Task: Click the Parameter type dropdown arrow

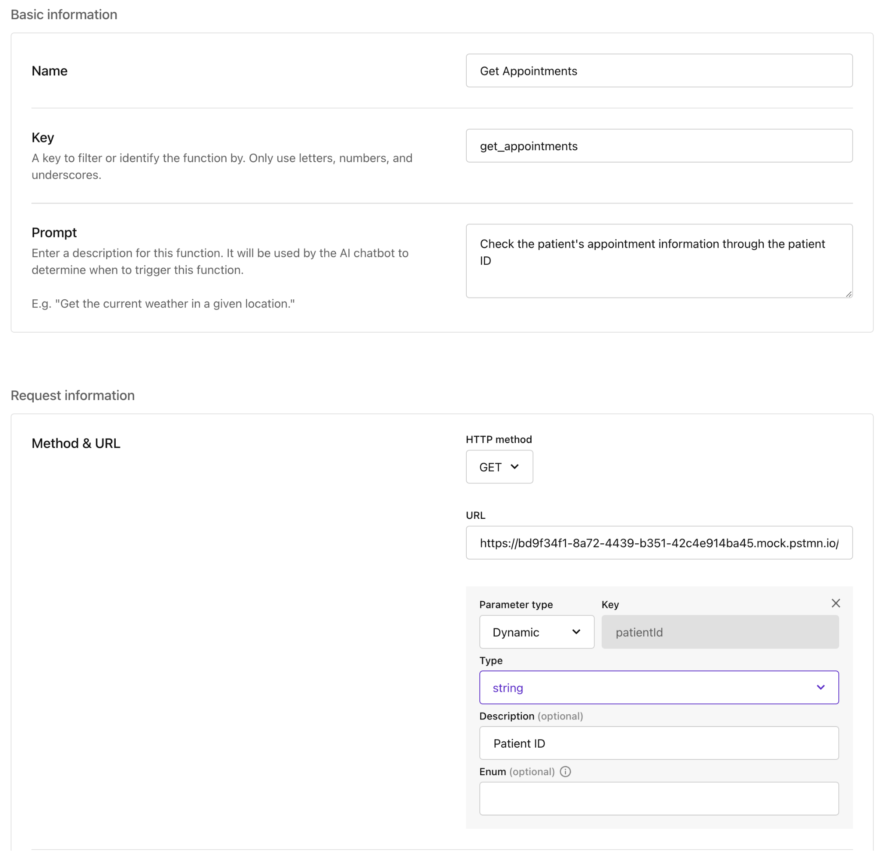Action: (576, 632)
